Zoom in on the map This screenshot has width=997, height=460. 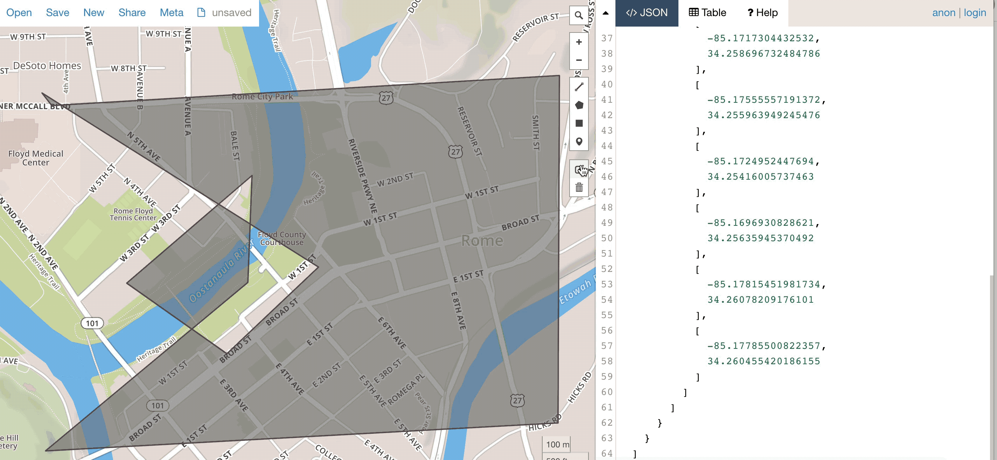click(579, 42)
